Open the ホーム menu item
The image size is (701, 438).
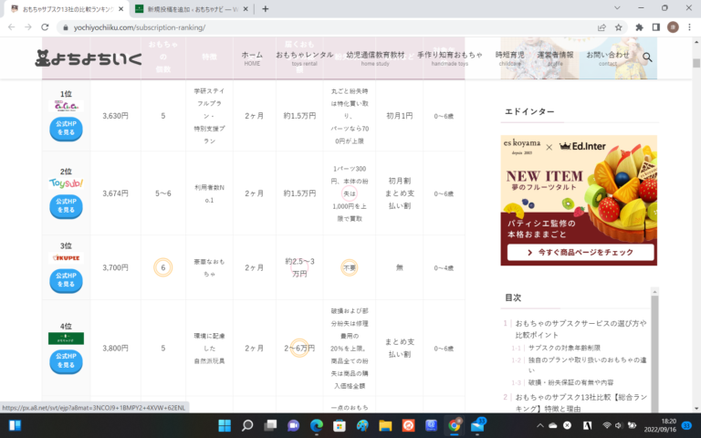tap(252, 58)
